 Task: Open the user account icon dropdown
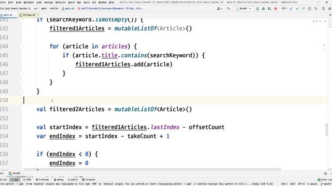[219, 9]
